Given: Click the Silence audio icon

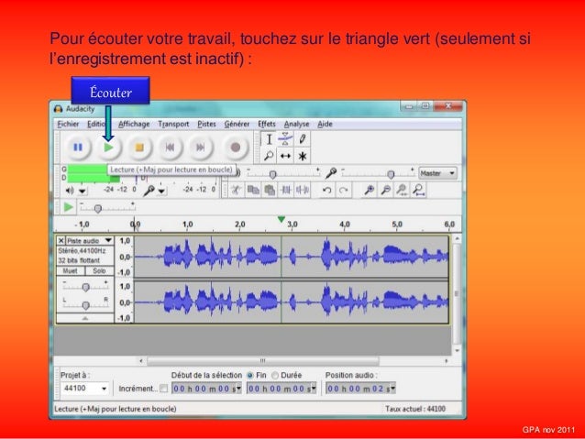Looking at the screenshot, I should [303, 191].
